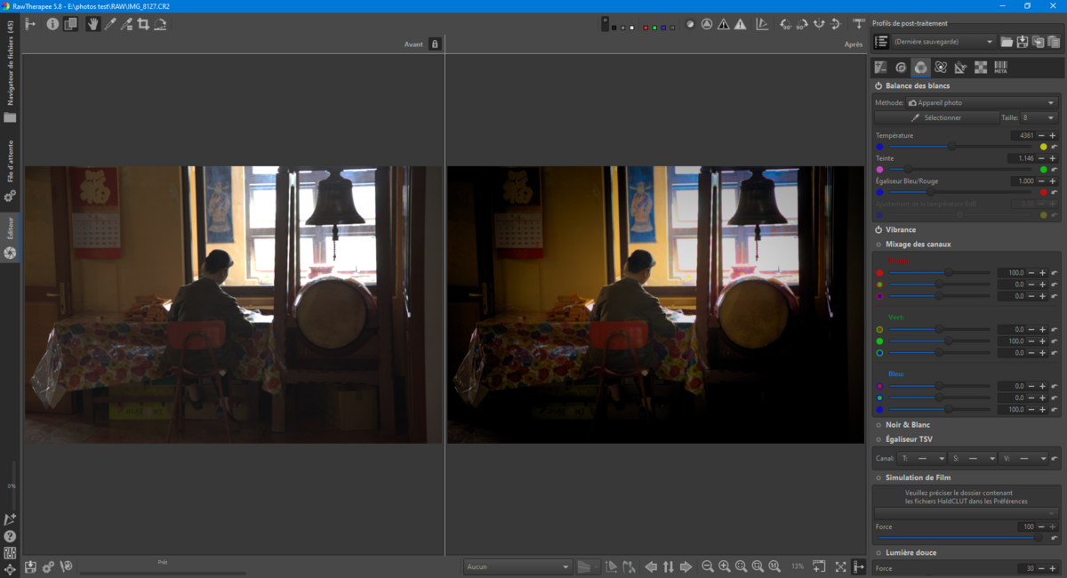Edit the Teinte value field

1023,158
